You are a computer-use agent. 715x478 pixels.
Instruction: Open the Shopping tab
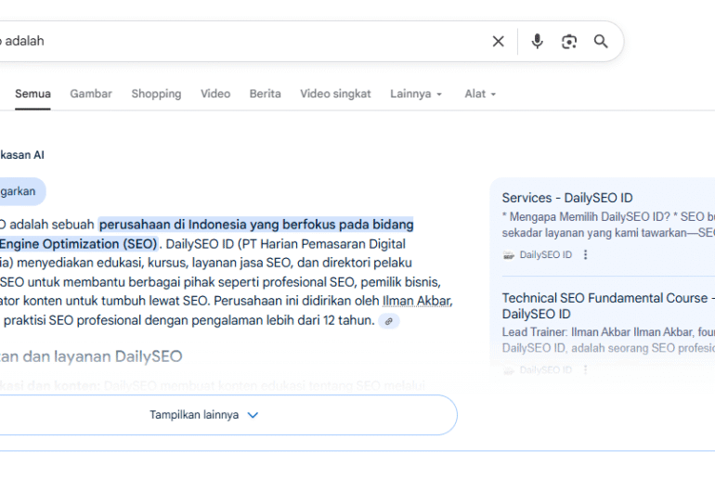156,94
